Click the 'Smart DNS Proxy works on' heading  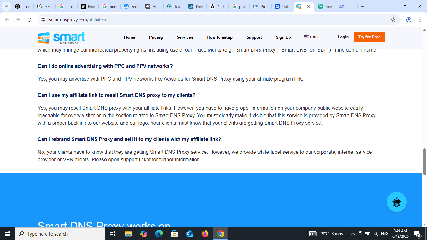(104, 225)
